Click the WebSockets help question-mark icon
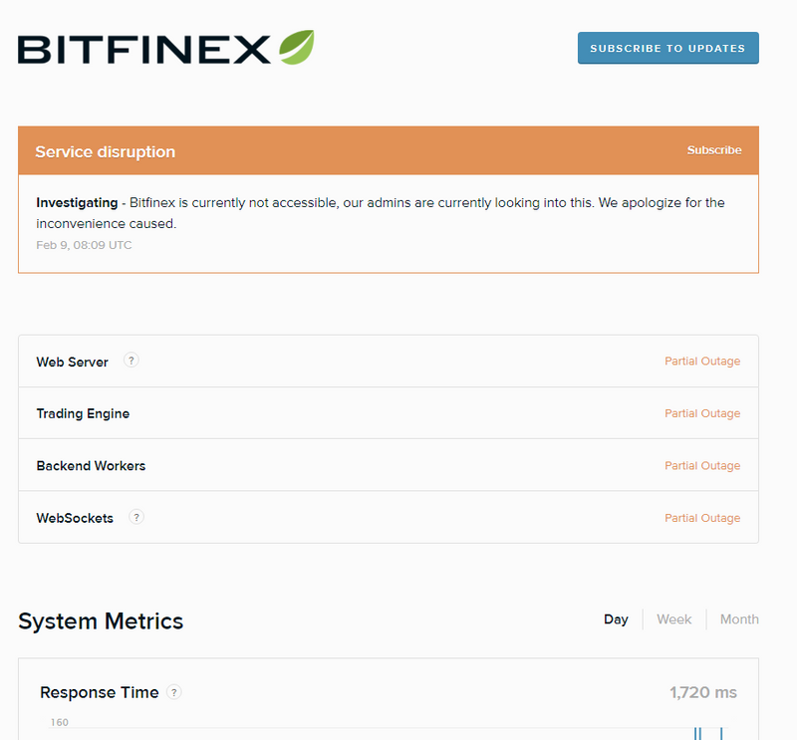797x740 pixels. tap(136, 517)
